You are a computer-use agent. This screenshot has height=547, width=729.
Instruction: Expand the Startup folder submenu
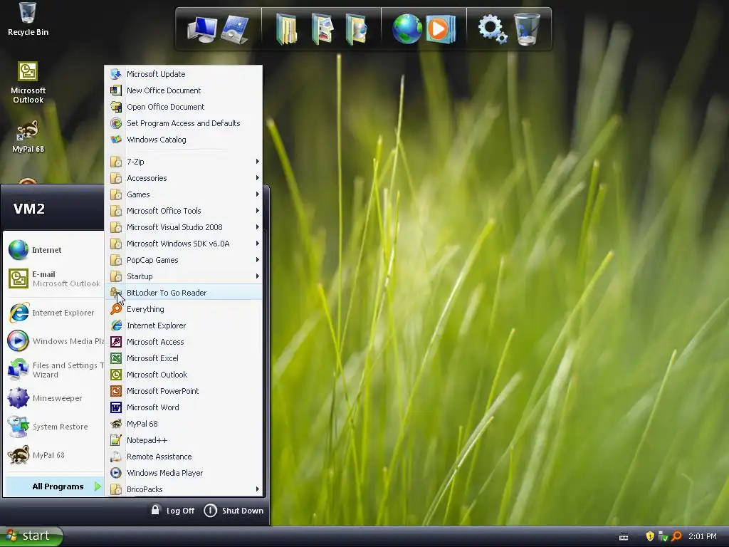[x=184, y=276]
